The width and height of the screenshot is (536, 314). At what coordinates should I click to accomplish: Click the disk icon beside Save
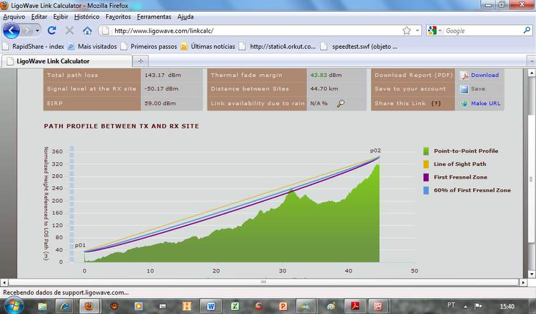(x=464, y=89)
